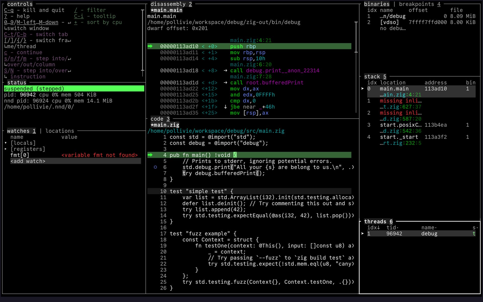The width and height of the screenshot is (483, 302).
Task: Click the disassembly panel scrollbar
Action: point(356,37)
